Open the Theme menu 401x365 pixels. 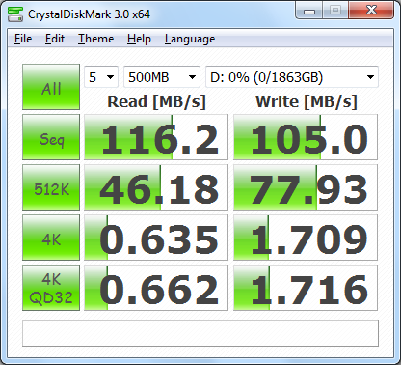[x=96, y=39]
